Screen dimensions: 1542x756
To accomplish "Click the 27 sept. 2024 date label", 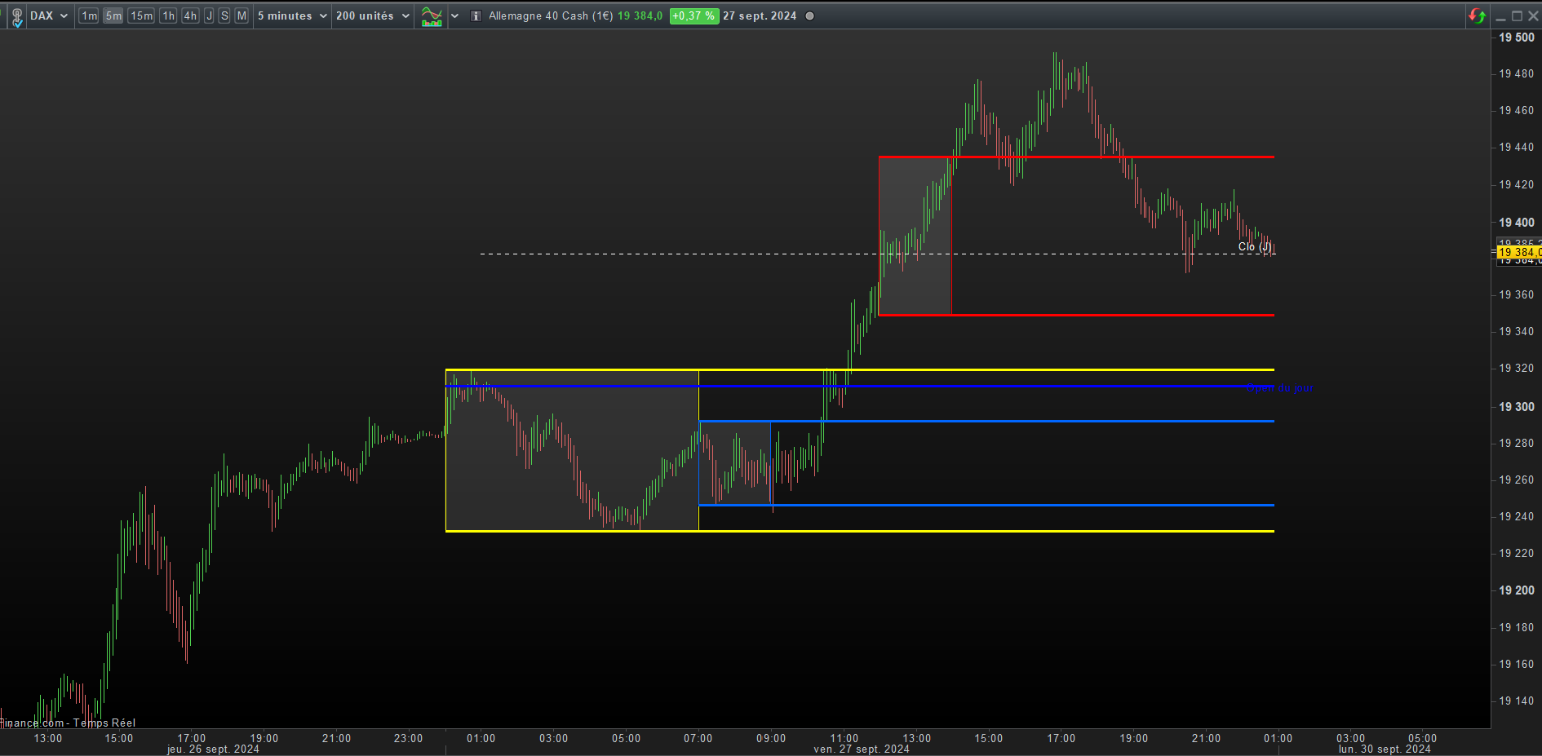I will (x=760, y=15).
